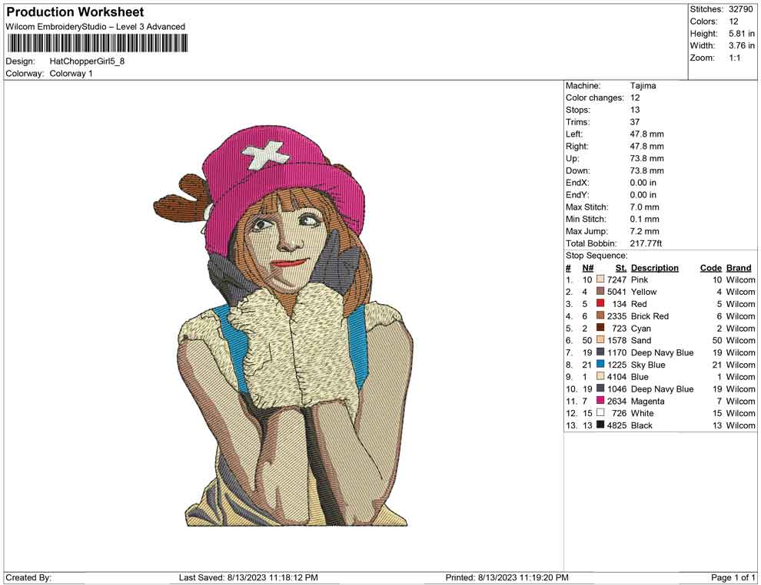Click the 'Printed: 8/13/2023 11:19:20 PM' text
The image size is (761, 585).
[x=507, y=577]
